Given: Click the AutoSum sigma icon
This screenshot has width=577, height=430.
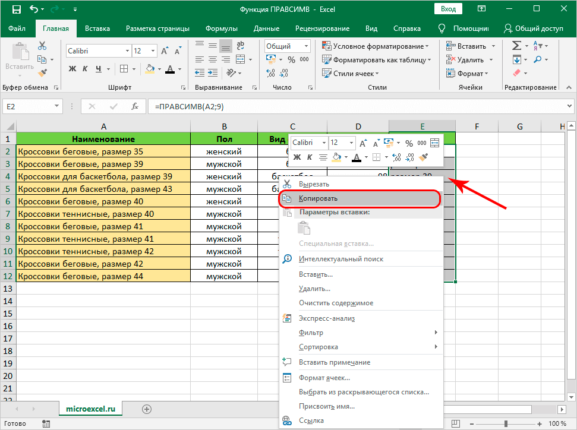Looking at the screenshot, I should tap(516, 46).
